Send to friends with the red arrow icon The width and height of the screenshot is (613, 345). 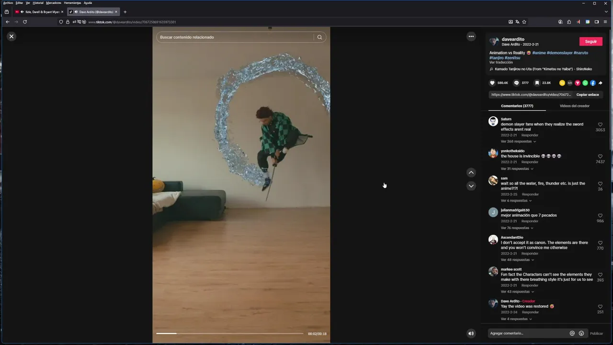tap(578, 83)
